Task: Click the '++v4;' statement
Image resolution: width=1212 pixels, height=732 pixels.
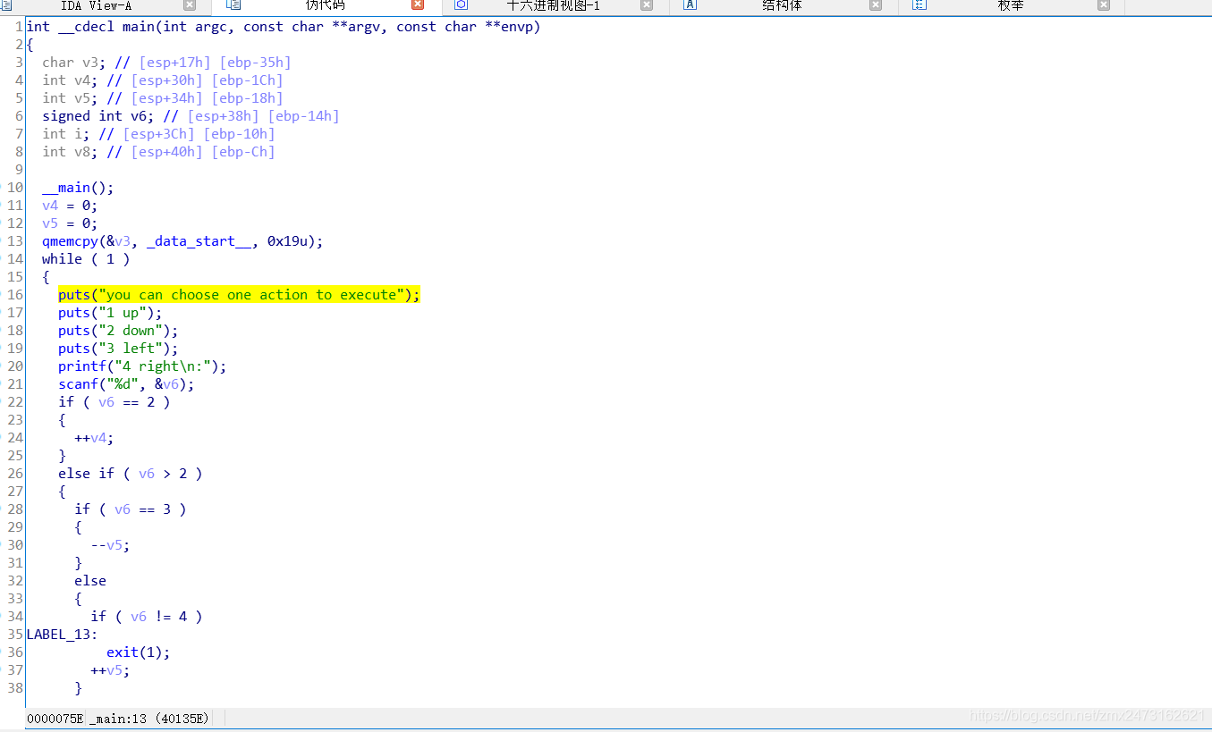Action: pyautogui.click(x=94, y=438)
